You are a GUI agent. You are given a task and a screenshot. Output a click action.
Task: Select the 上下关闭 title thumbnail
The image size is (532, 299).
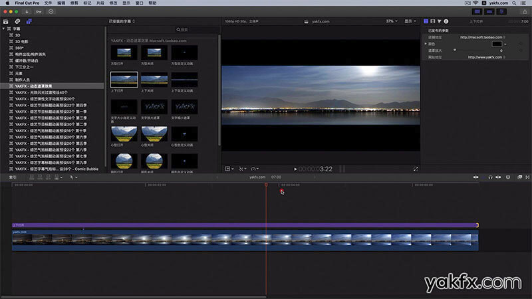point(154,80)
